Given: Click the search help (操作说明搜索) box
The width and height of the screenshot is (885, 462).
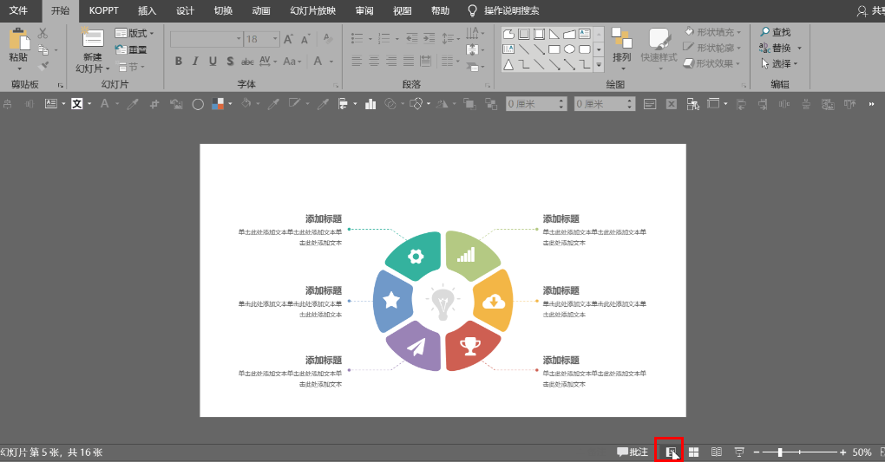Looking at the screenshot, I should [503, 10].
